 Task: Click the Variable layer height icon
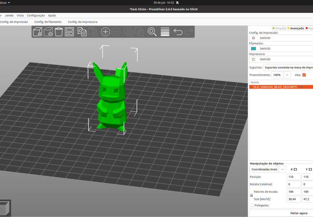165,32
